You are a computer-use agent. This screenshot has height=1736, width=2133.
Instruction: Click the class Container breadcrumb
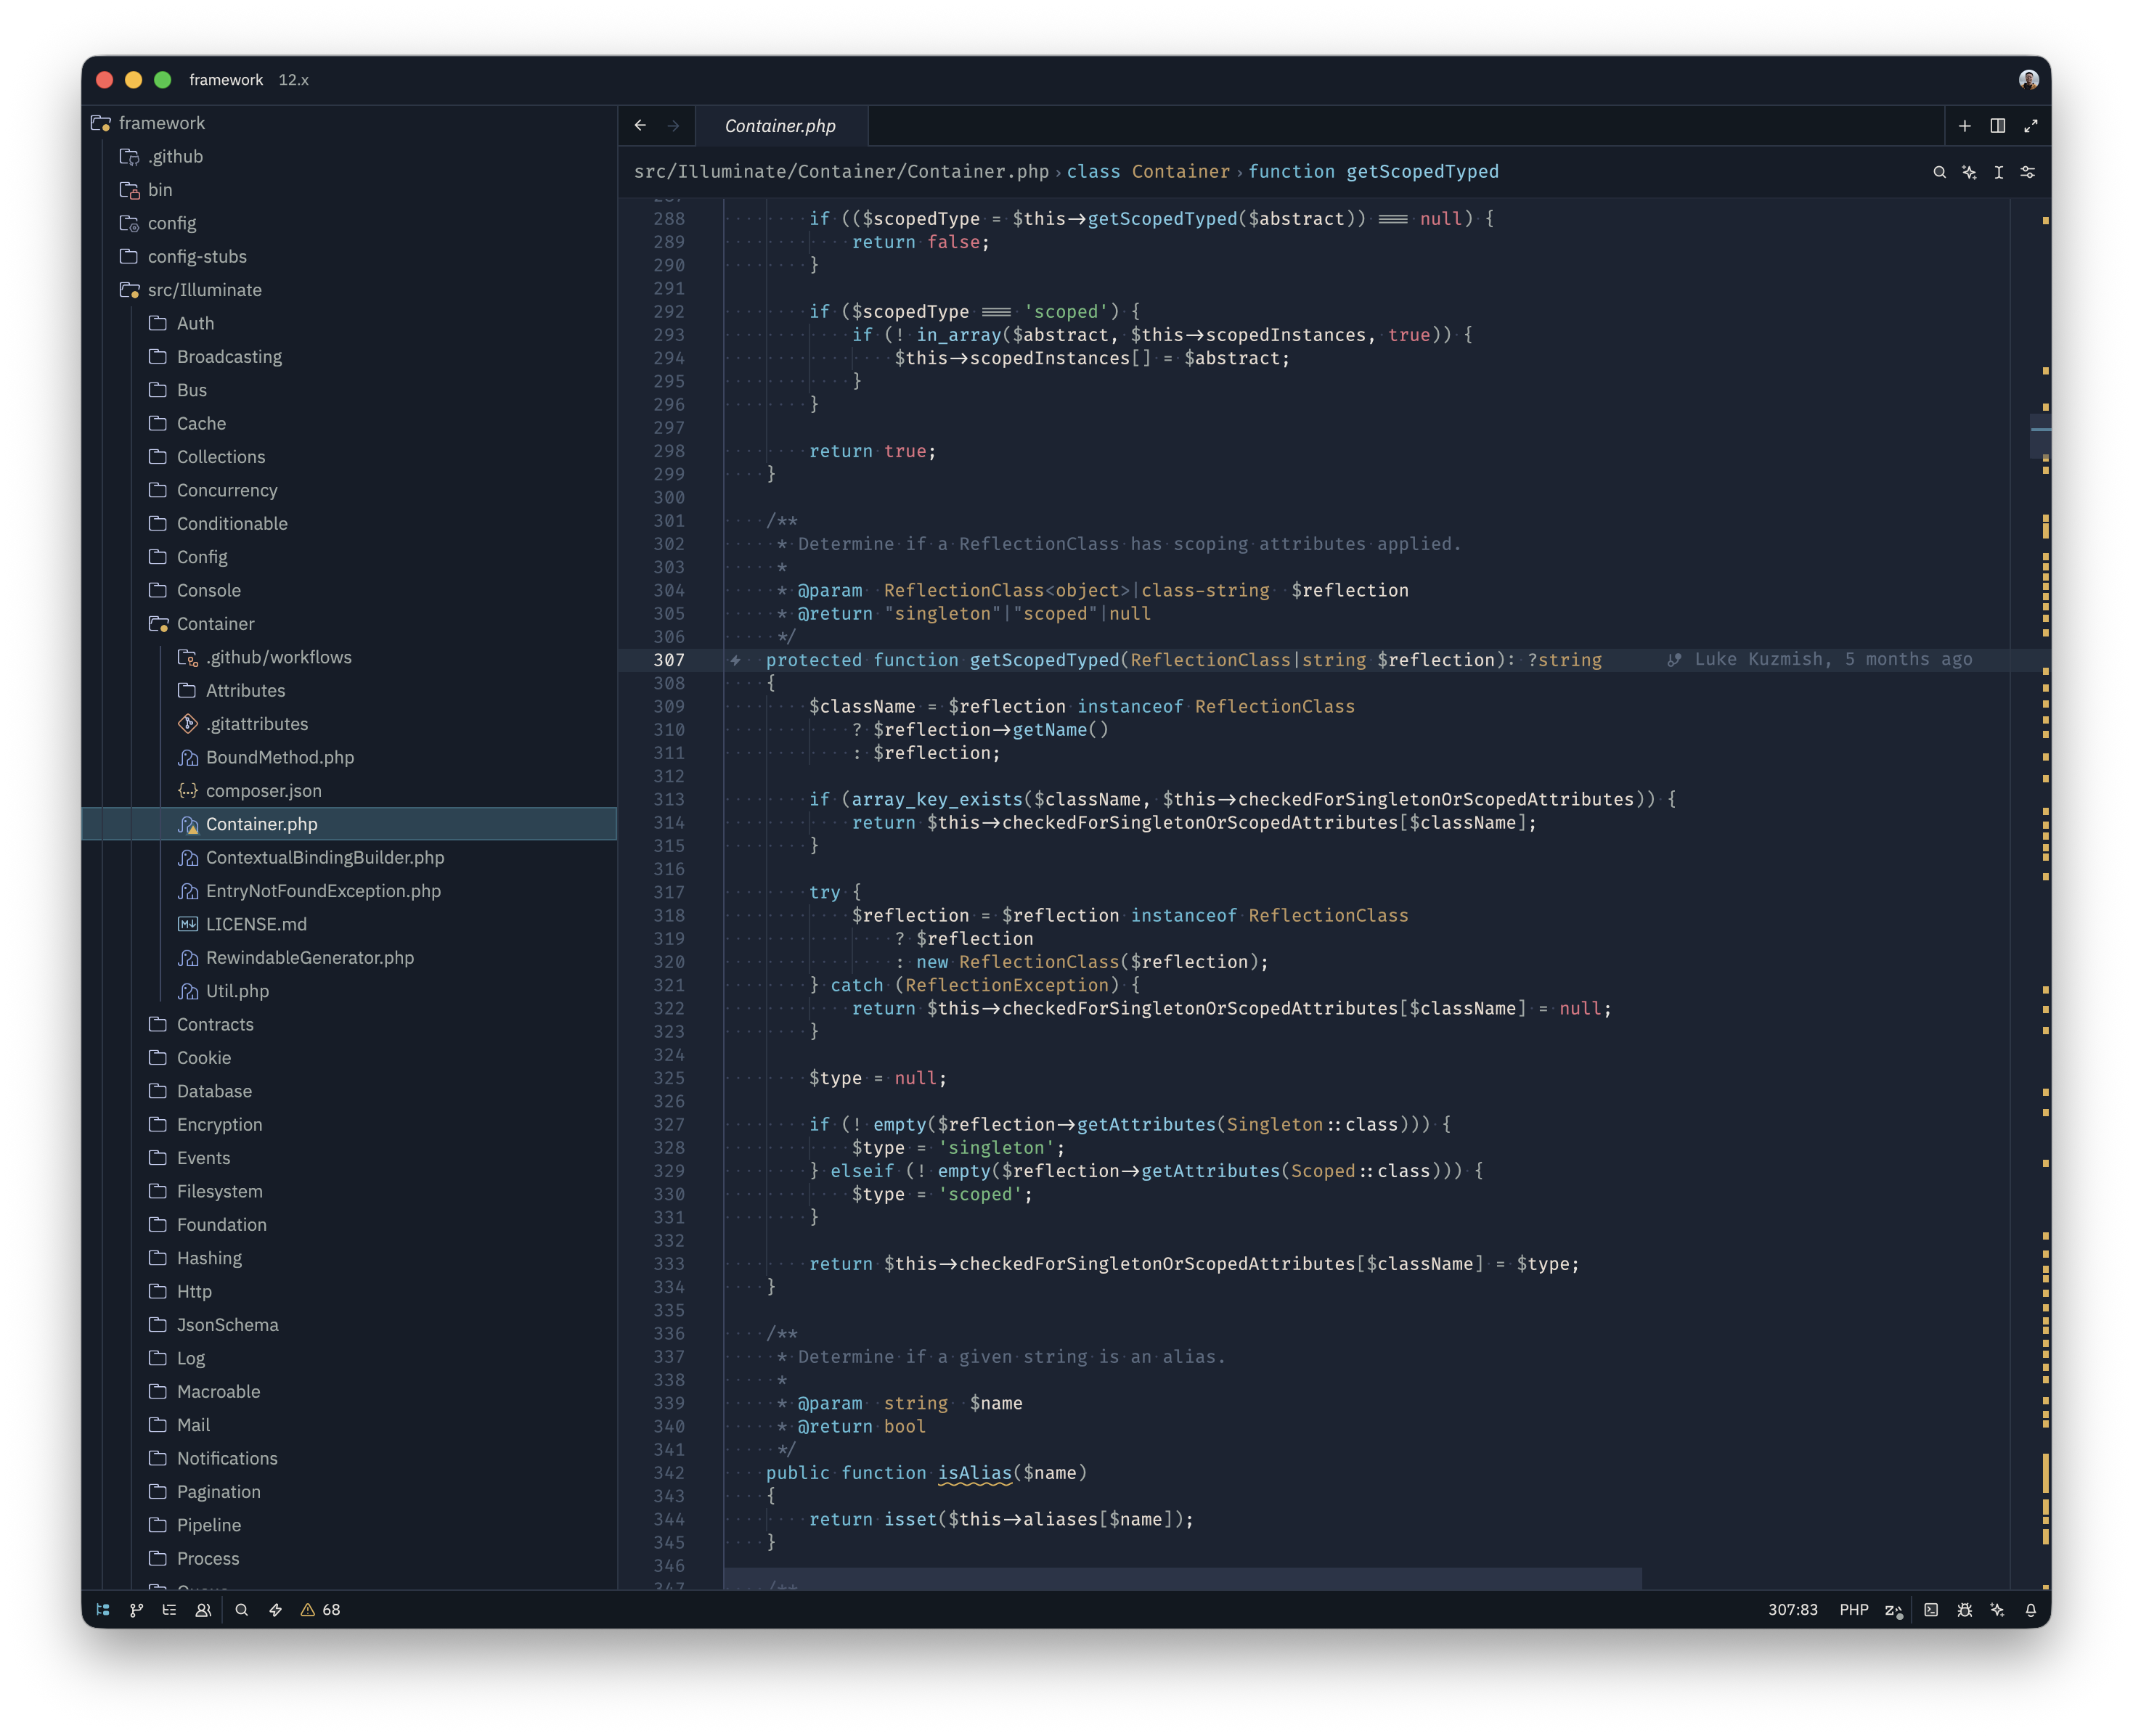[1148, 172]
